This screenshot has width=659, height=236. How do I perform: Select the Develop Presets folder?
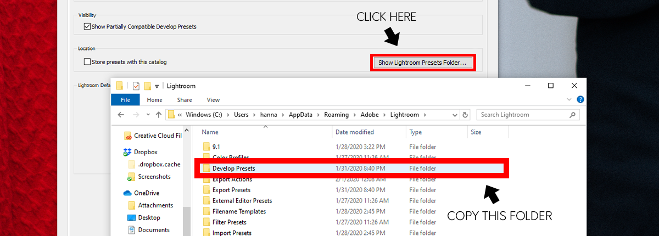coord(233,168)
